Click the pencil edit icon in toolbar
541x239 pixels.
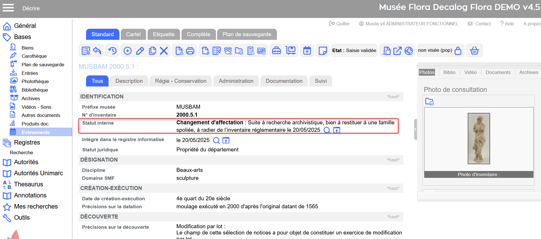click(140, 51)
